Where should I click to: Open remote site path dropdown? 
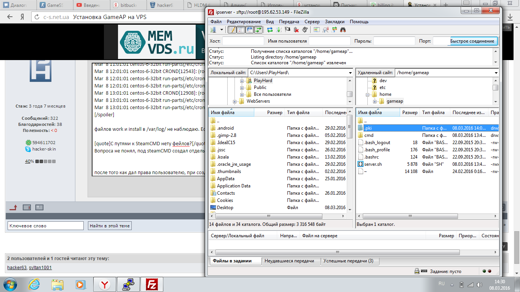click(496, 73)
